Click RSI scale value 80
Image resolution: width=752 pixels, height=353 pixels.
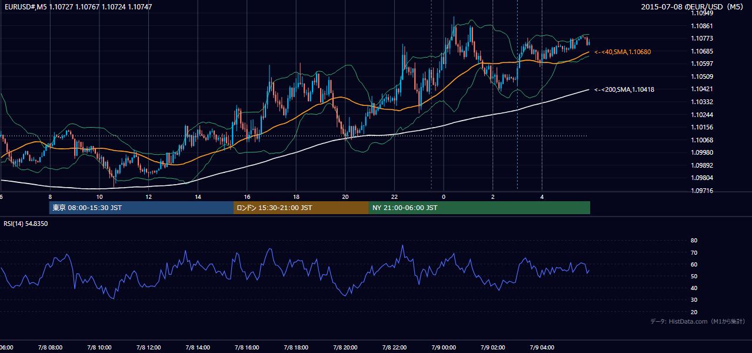click(694, 241)
